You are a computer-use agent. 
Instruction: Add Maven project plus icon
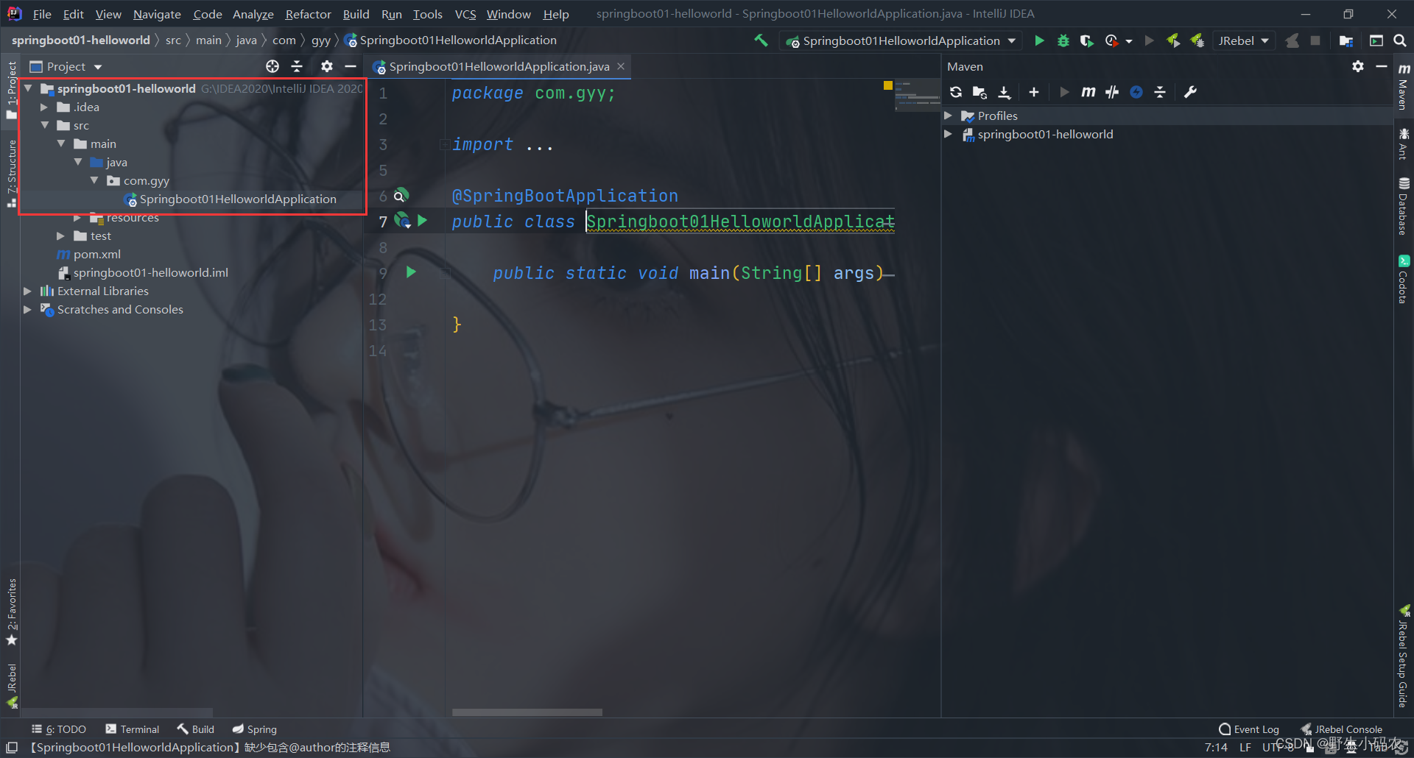[1034, 92]
